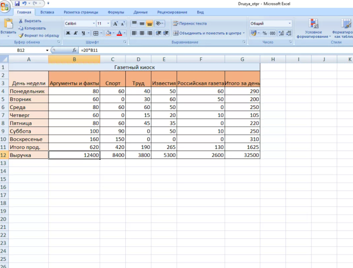Switch to Разметка страницы tab
This screenshot has width=353, height=268.
click(81, 12)
